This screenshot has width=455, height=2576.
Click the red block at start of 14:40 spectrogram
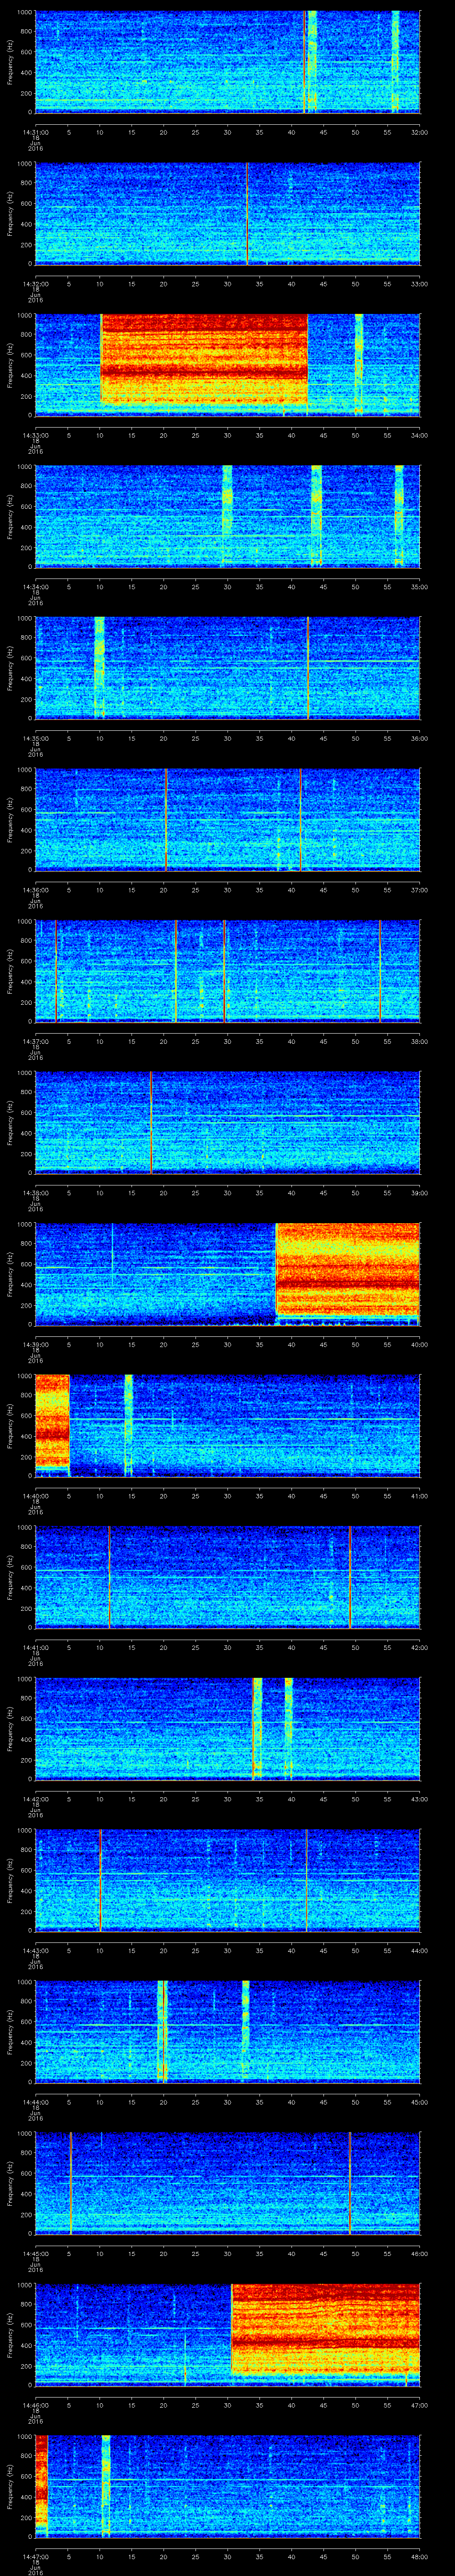coord(52,1421)
